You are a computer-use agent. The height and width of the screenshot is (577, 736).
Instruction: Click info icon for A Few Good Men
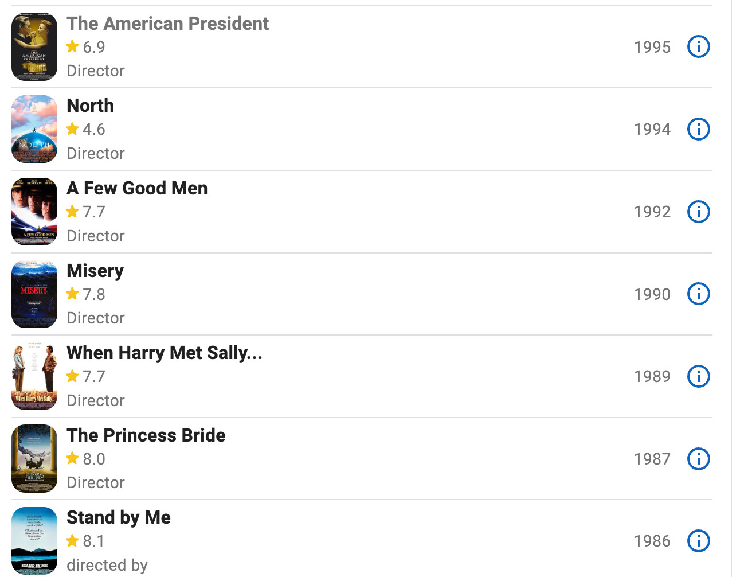point(698,212)
